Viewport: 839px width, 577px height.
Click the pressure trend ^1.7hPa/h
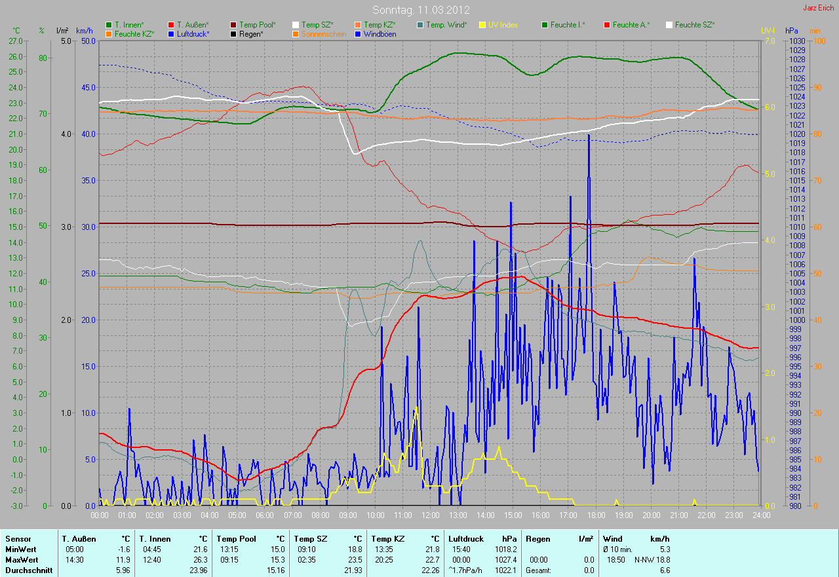[x=465, y=570]
